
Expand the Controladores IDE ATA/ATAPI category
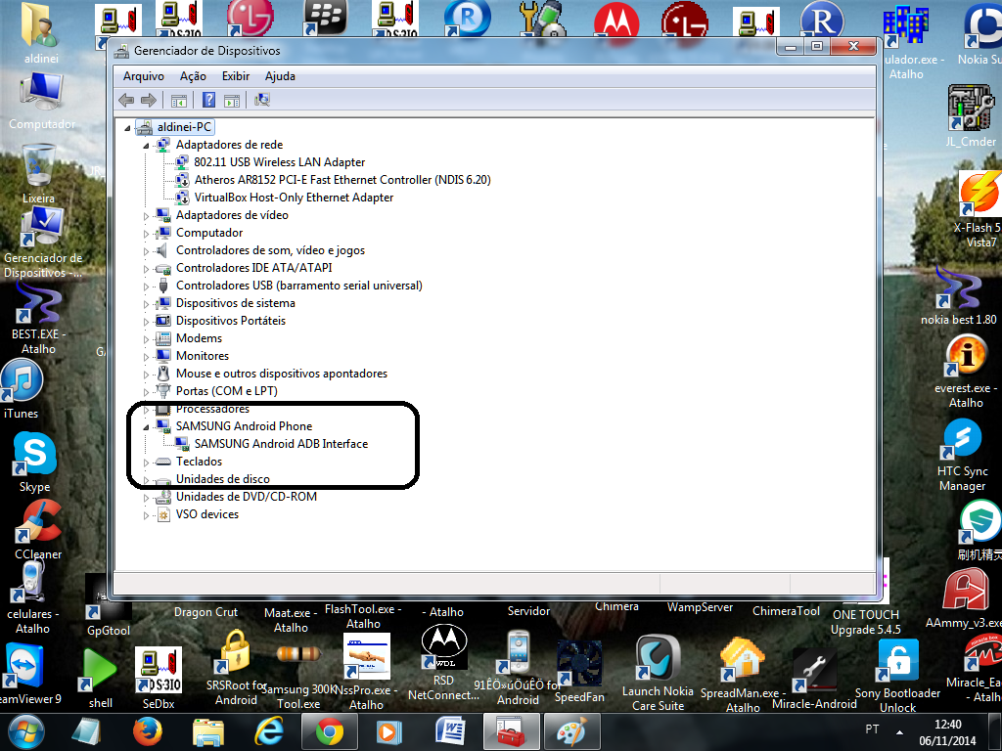(146, 269)
